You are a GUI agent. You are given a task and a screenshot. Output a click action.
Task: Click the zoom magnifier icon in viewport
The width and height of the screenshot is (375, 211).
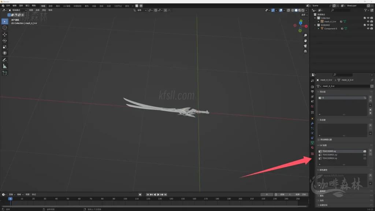[x=305, y=36]
